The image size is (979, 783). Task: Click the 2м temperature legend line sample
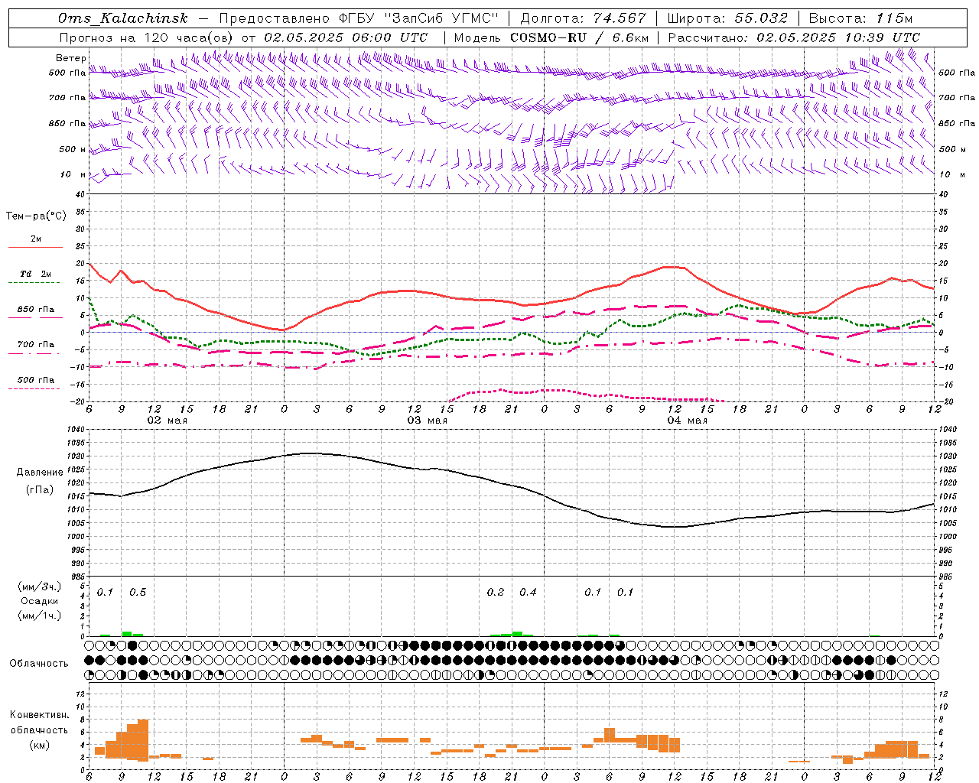pyautogui.click(x=35, y=248)
